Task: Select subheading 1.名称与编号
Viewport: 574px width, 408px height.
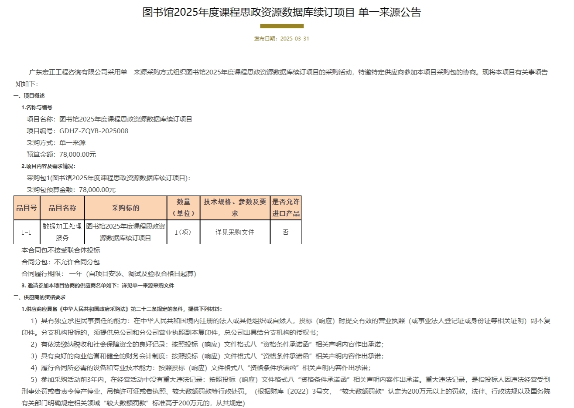Action: pyautogui.click(x=37, y=108)
